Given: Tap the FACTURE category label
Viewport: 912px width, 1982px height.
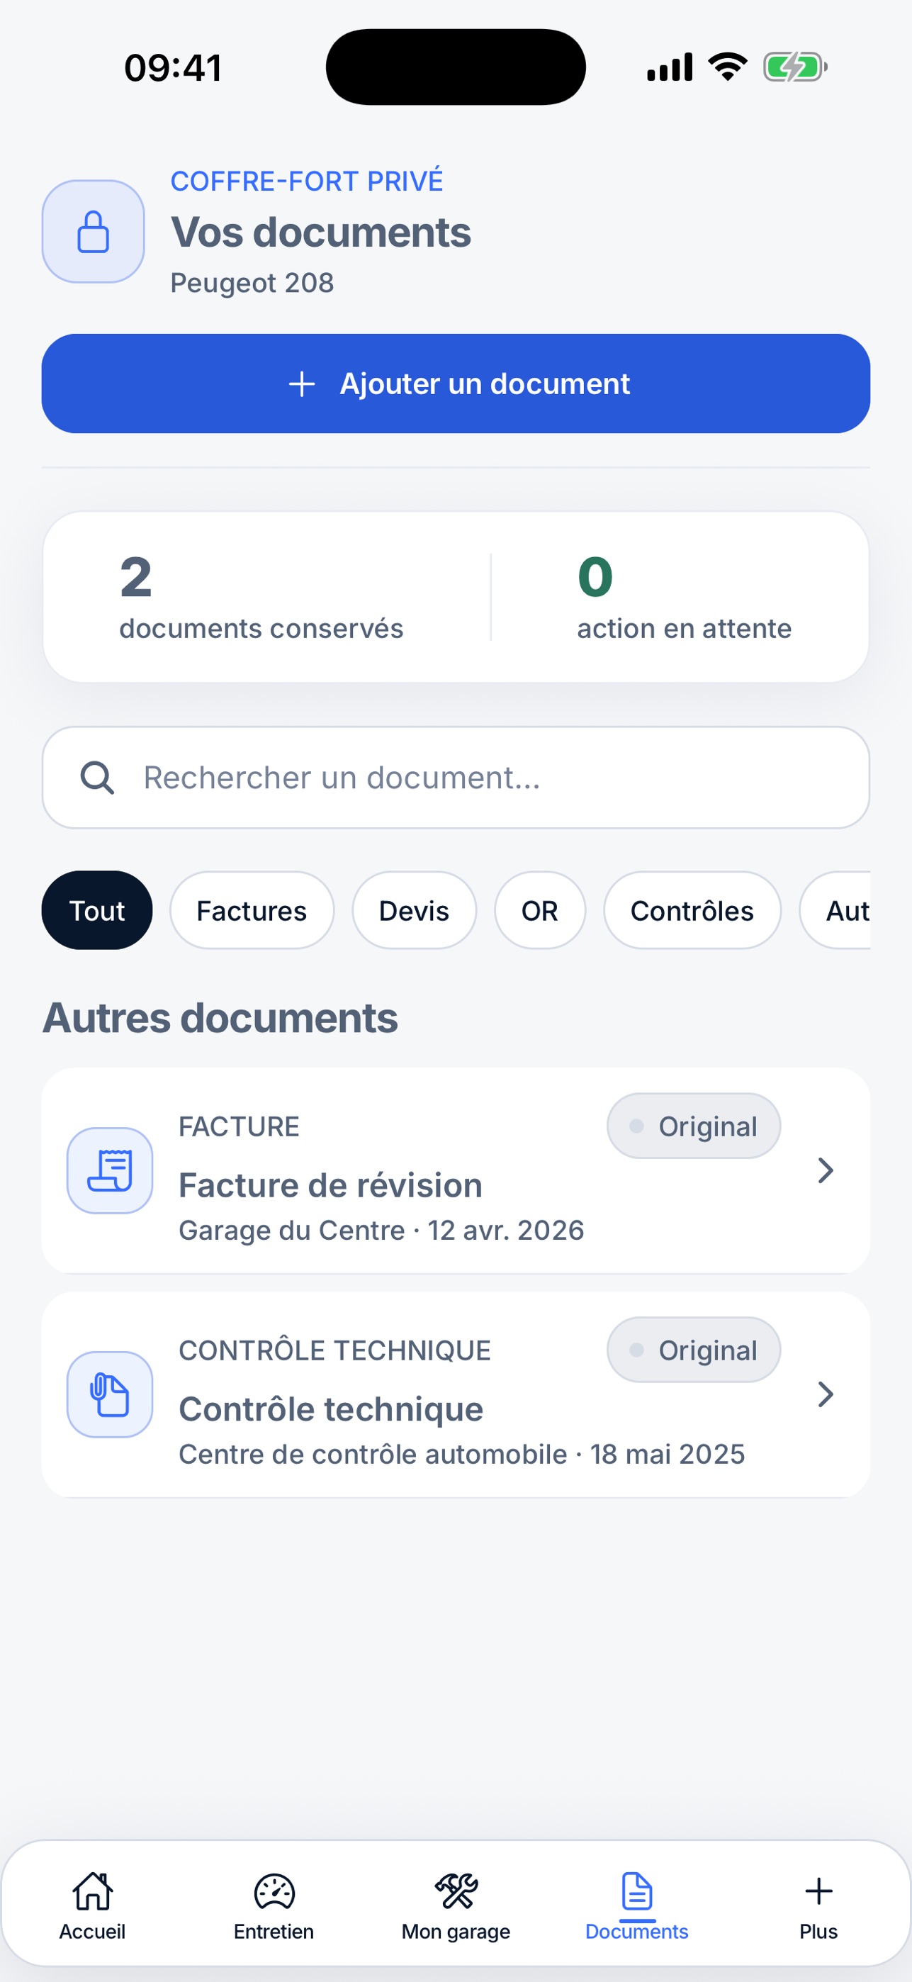Looking at the screenshot, I should pyautogui.click(x=239, y=1126).
